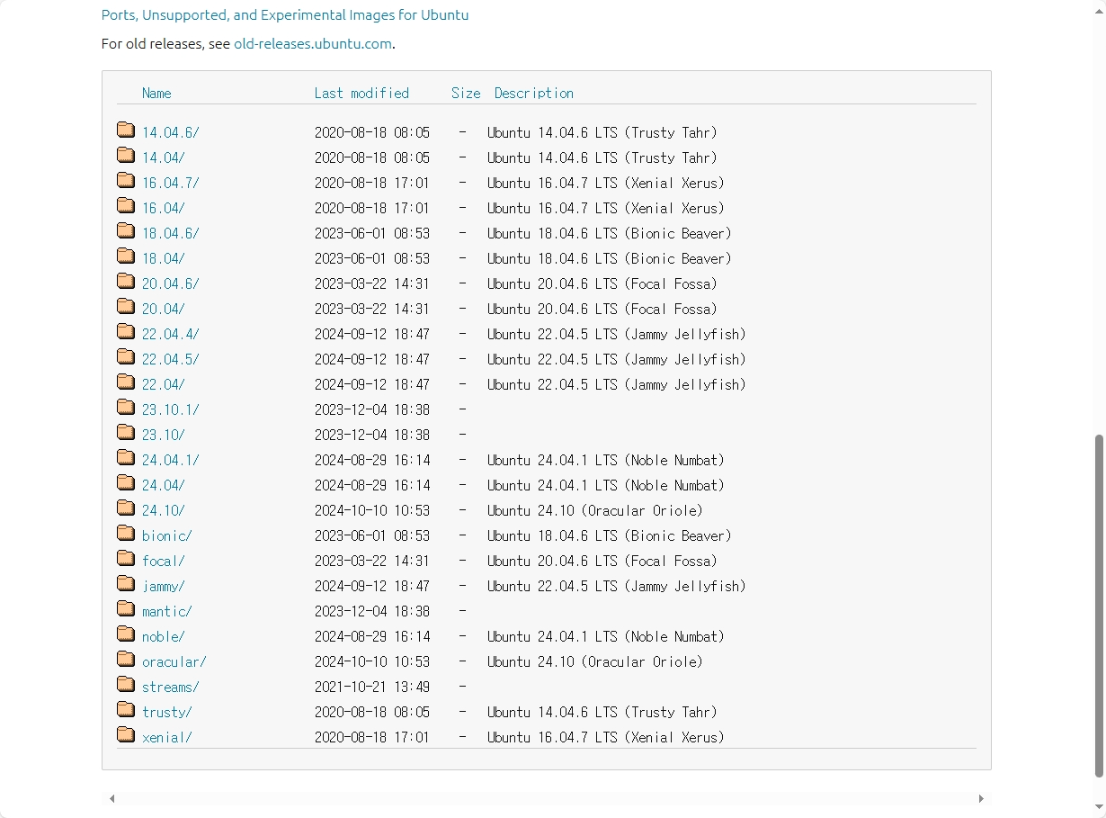Click the horizontal scrollbar left arrow
Image resolution: width=1106 pixels, height=818 pixels.
[112, 798]
